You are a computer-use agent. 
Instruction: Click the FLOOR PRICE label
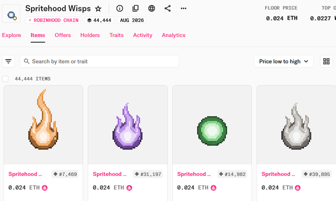281,8
